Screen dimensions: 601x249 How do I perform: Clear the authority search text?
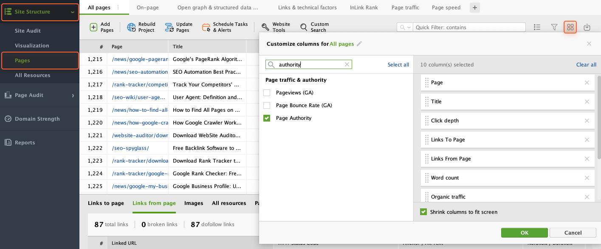[x=347, y=65]
